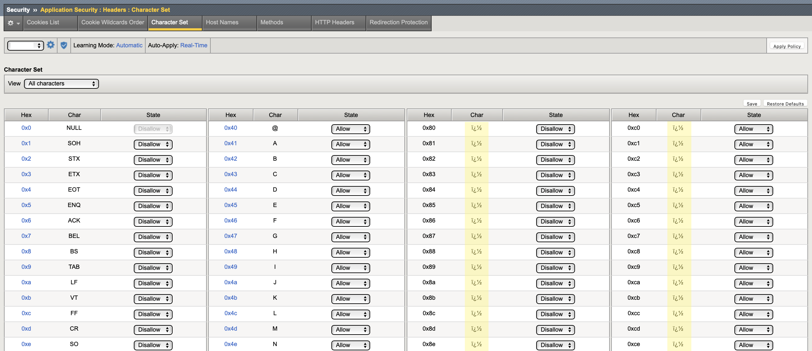This screenshot has height=351, width=812.
Task: Click the Char column header of first table
Action: coord(75,115)
